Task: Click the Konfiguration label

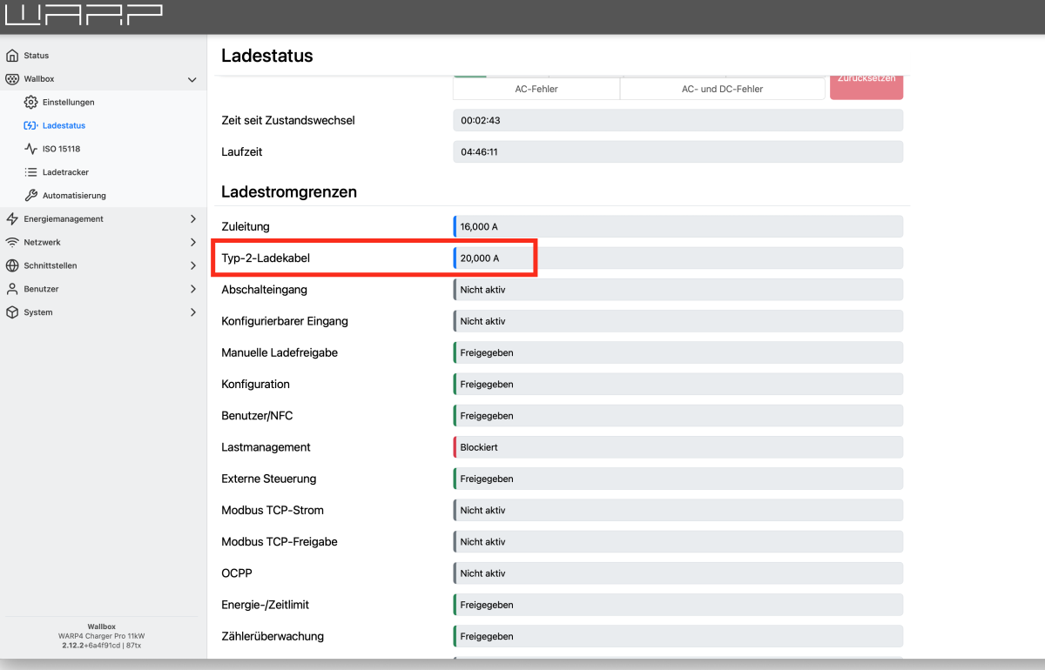Action: 256,384
